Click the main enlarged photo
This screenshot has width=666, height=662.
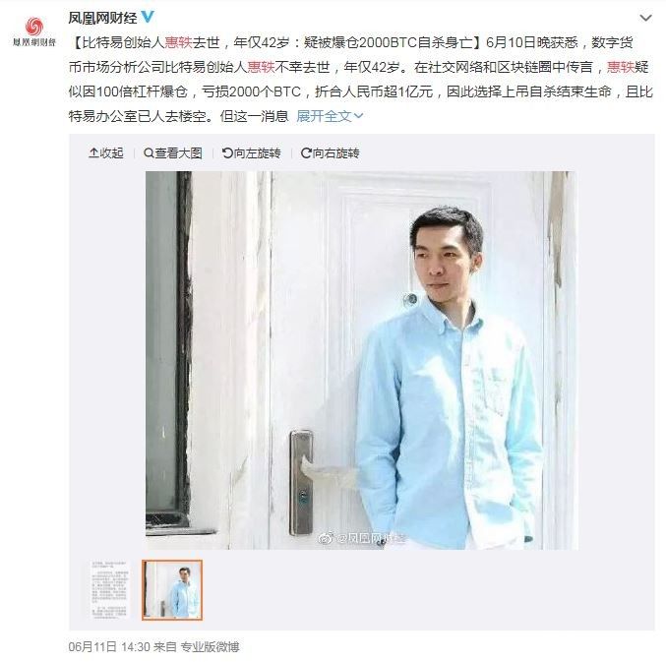[361, 360]
